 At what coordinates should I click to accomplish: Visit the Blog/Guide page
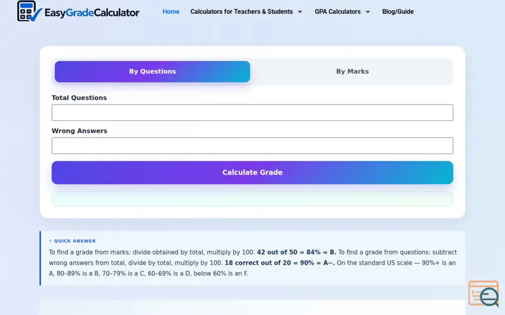pyautogui.click(x=398, y=11)
